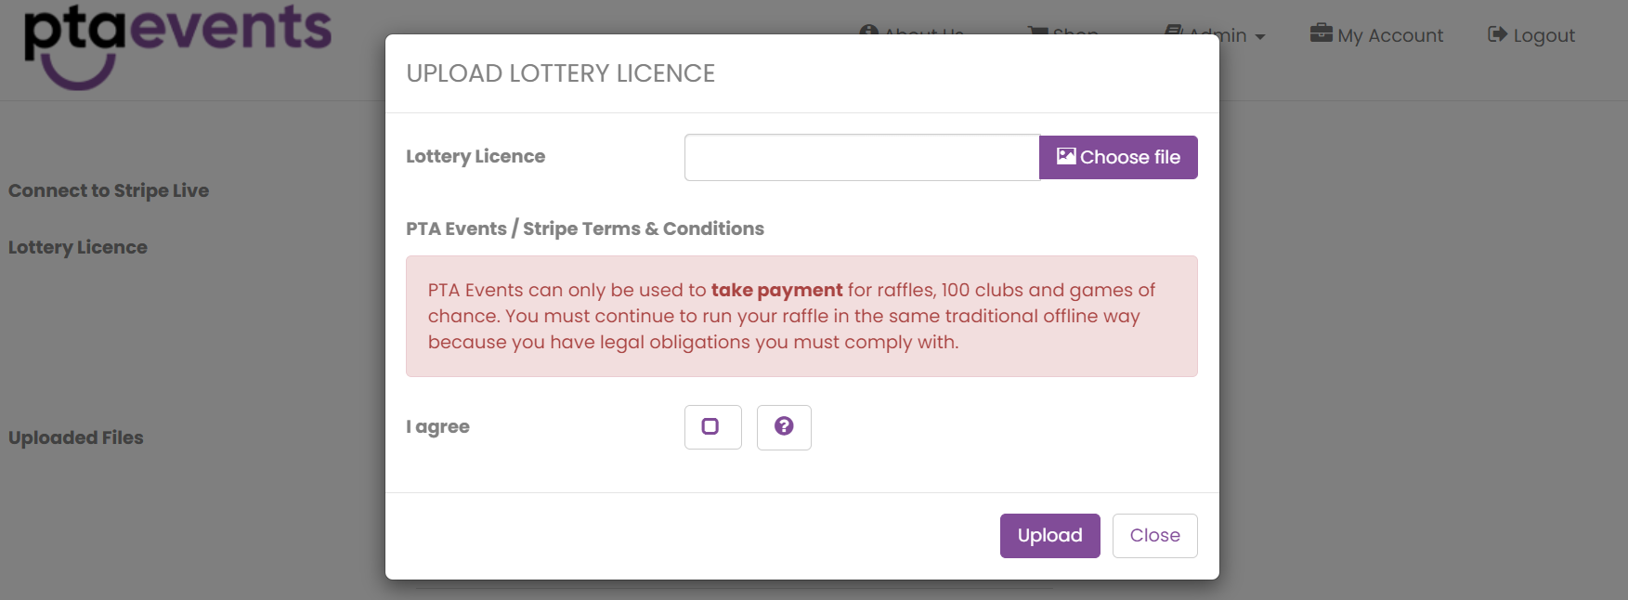This screenshot has height=600, width=1628.
Task: Click the admin user icon next to Admin
Action: tap(1172, 32)
